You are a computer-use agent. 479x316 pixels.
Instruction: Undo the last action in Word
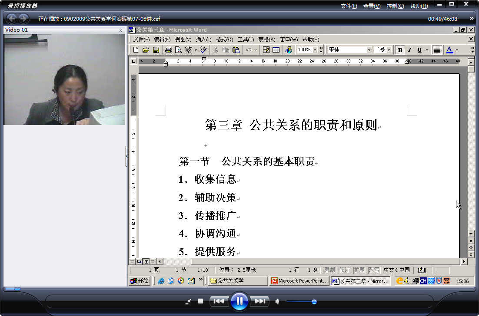tap(249, 50)
